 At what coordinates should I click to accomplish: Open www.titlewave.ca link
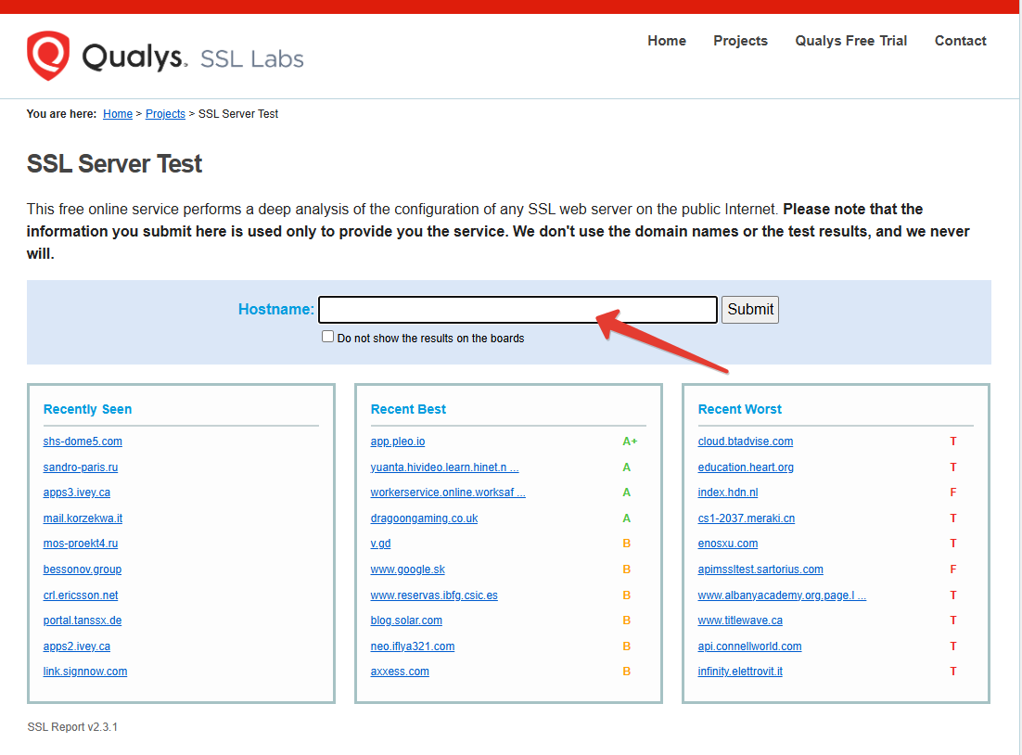click(740, 620)
